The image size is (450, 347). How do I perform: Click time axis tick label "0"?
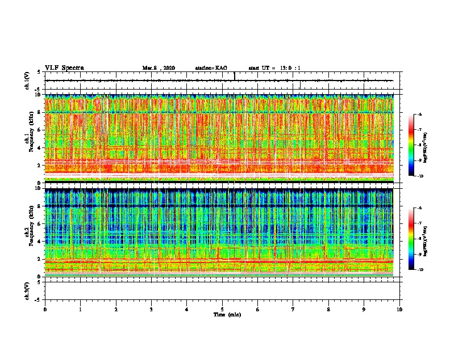(x=45, y=310)
